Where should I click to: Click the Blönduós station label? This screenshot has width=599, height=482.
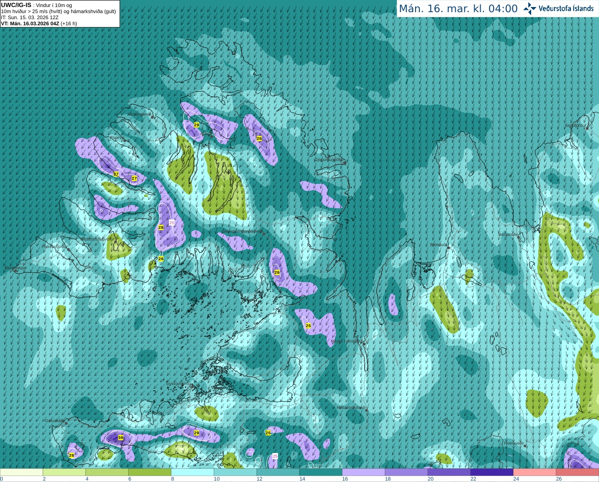point(438,245)
